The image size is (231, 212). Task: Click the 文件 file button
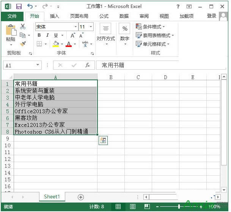pyautogui.click(x=12, y=16)
